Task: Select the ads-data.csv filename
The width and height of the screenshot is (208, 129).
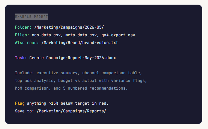Action: [x=46, y=35]
